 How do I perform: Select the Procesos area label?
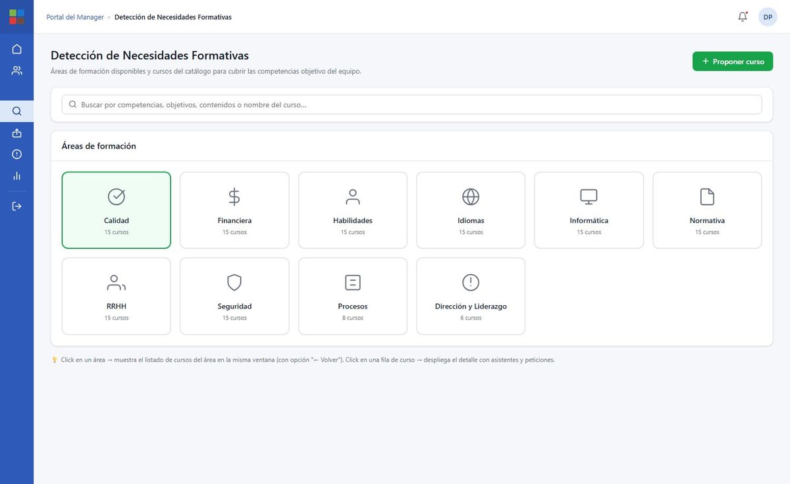(353, 306)
